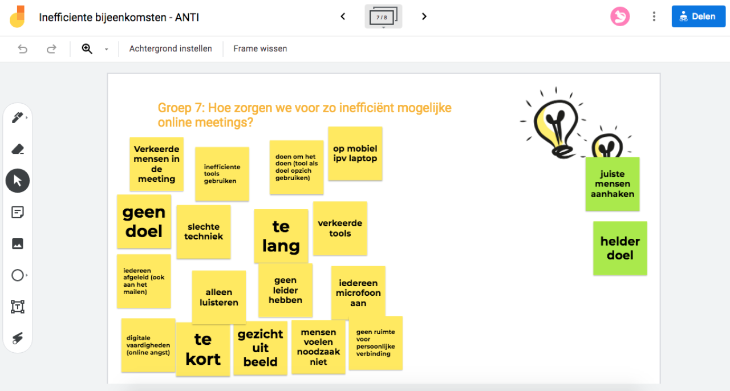
Task: Select the Eraser tool
Action: click(18, 149)
